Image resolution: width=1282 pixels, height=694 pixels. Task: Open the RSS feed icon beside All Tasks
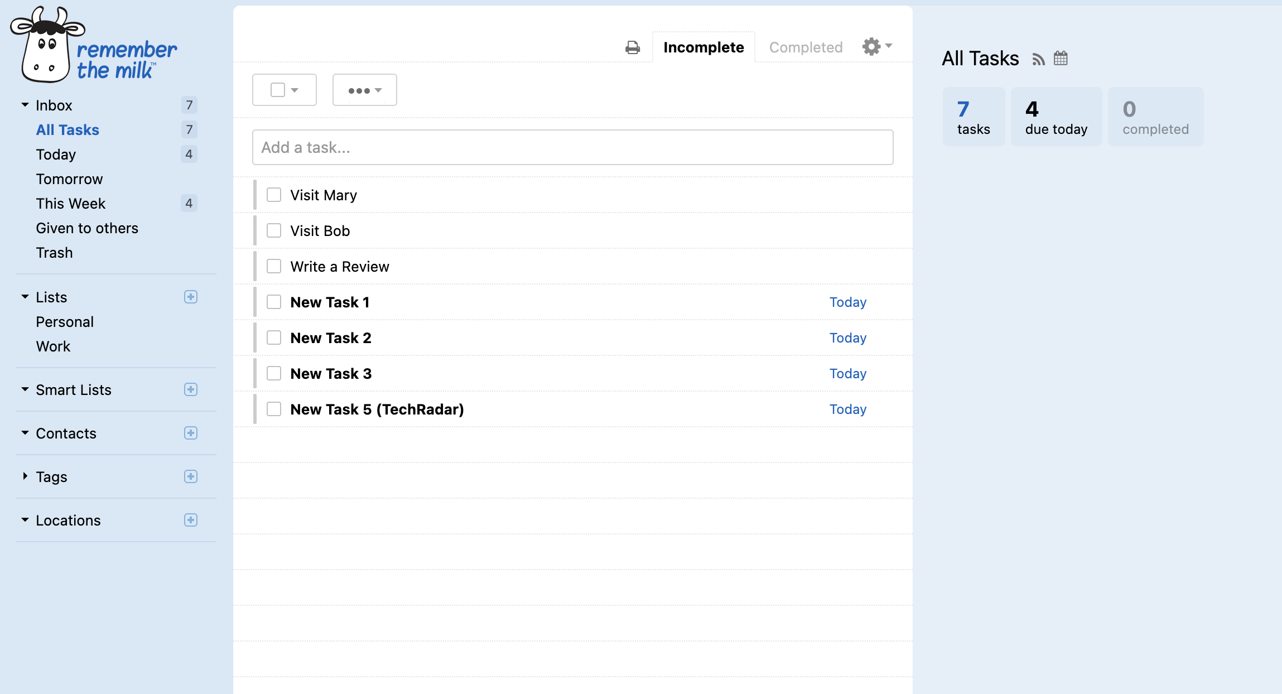point(1038,59)
